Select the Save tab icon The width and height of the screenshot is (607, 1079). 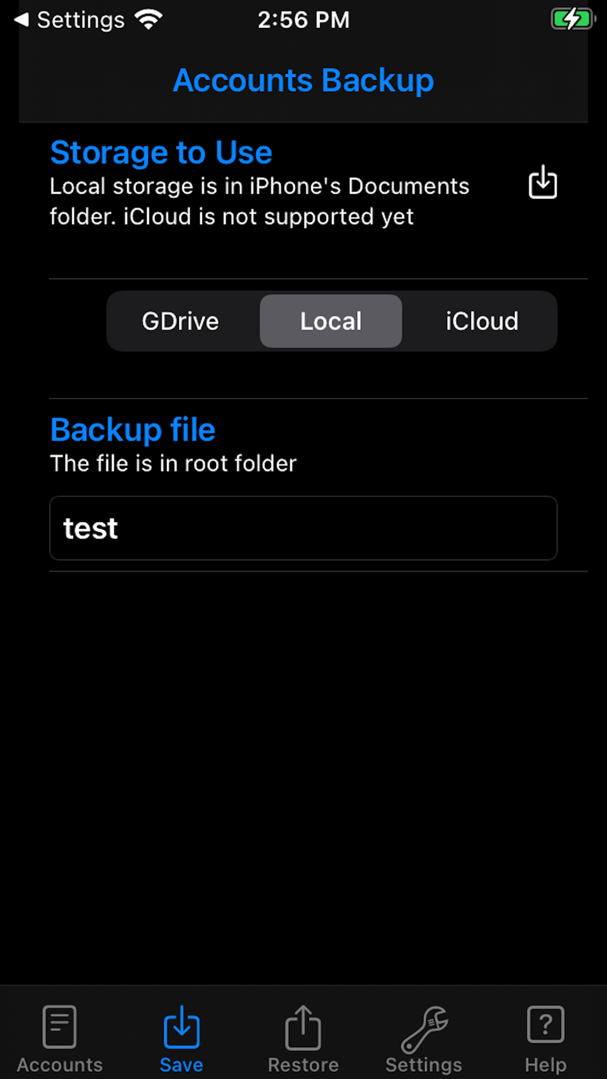click(x=181, y=1026)
